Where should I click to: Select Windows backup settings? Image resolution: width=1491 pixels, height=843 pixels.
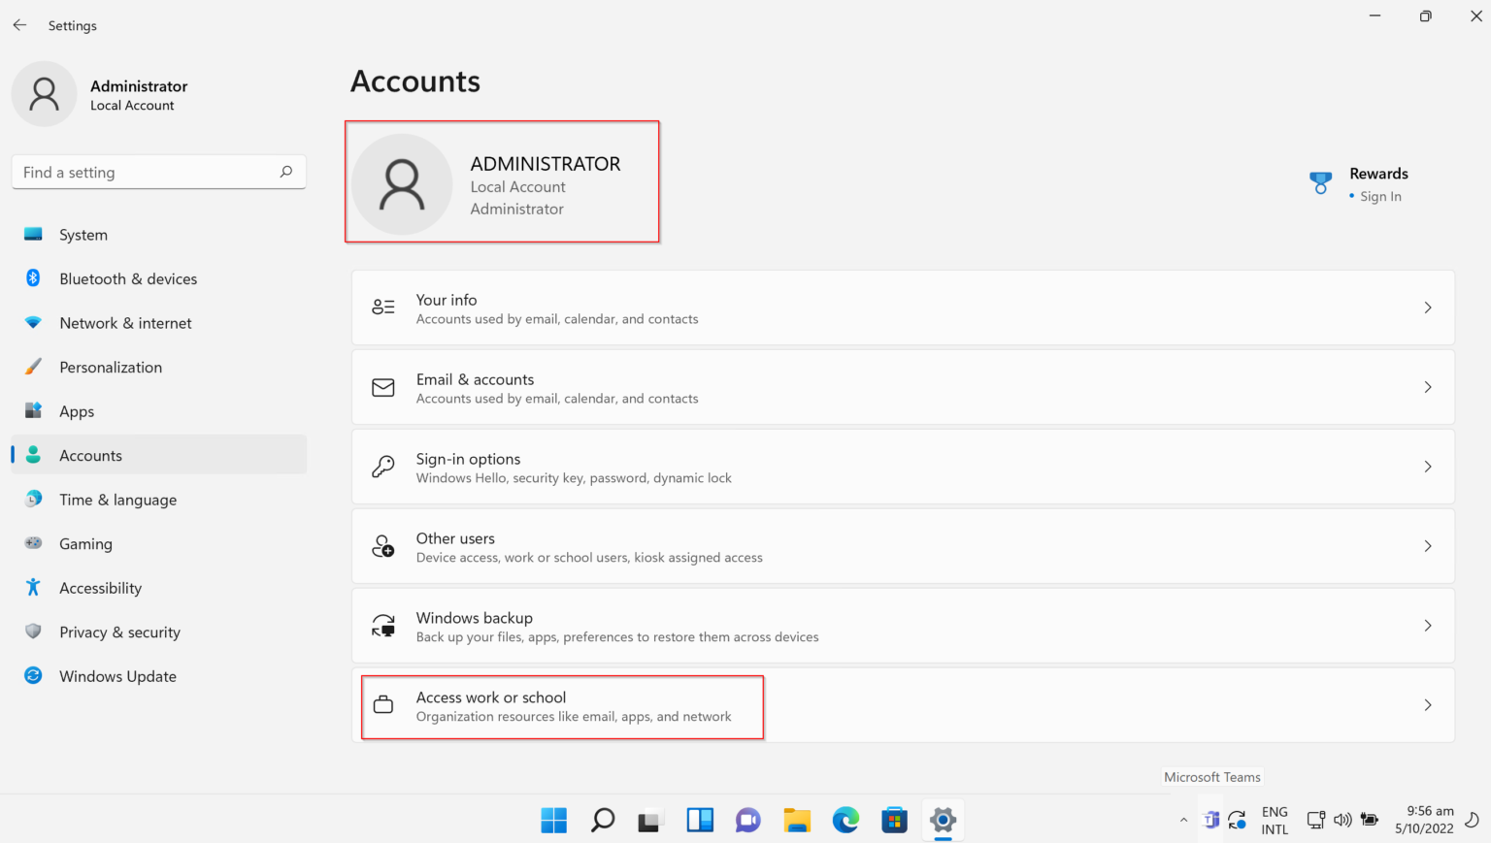tap(901, 626)
